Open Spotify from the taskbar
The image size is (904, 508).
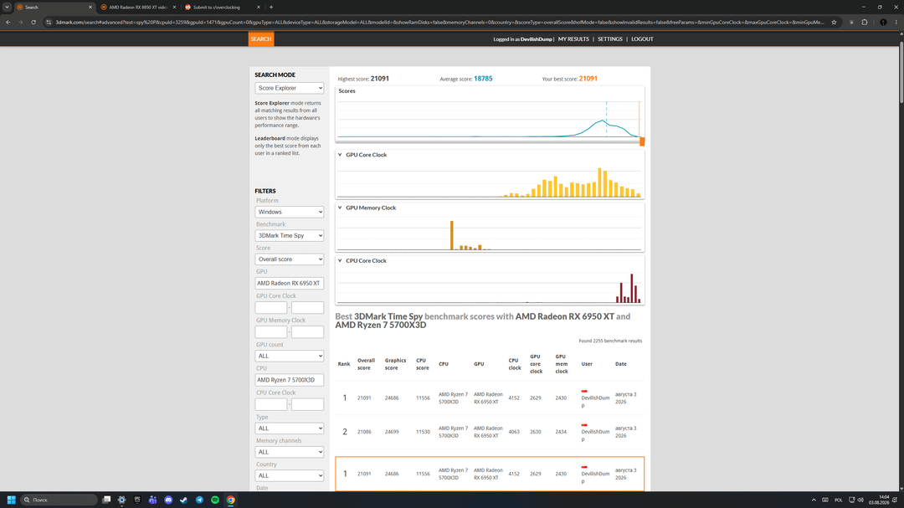tap(215, 500)
